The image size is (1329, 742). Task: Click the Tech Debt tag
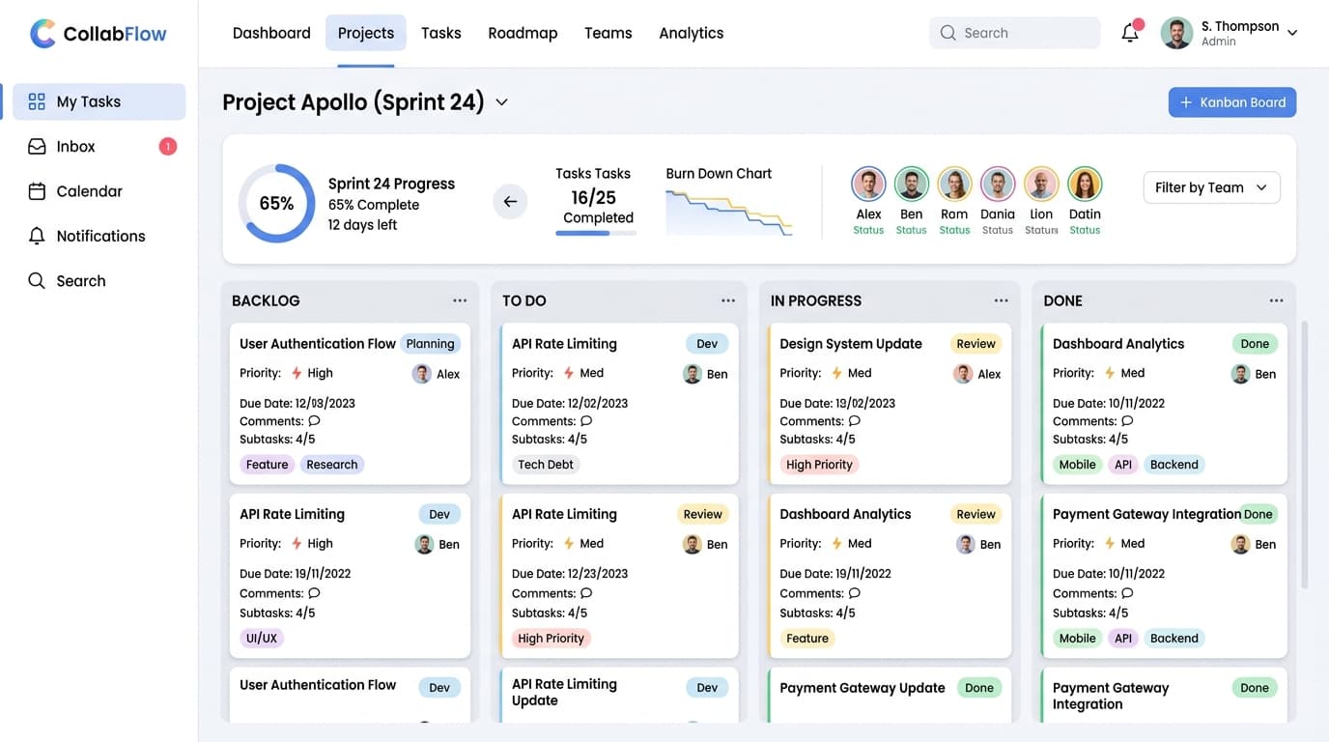(x=546, y=465)
